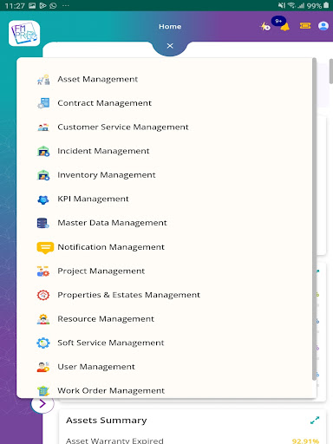The image size is (333, 444).
Task: Expand the Assets Summary card
Action: pos(315,420)
